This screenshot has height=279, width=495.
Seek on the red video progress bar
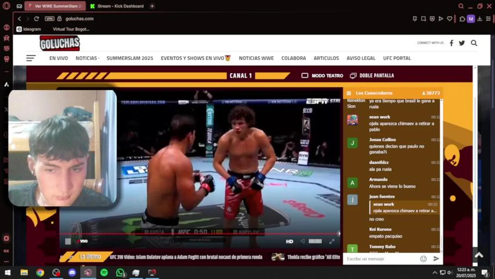200,234
